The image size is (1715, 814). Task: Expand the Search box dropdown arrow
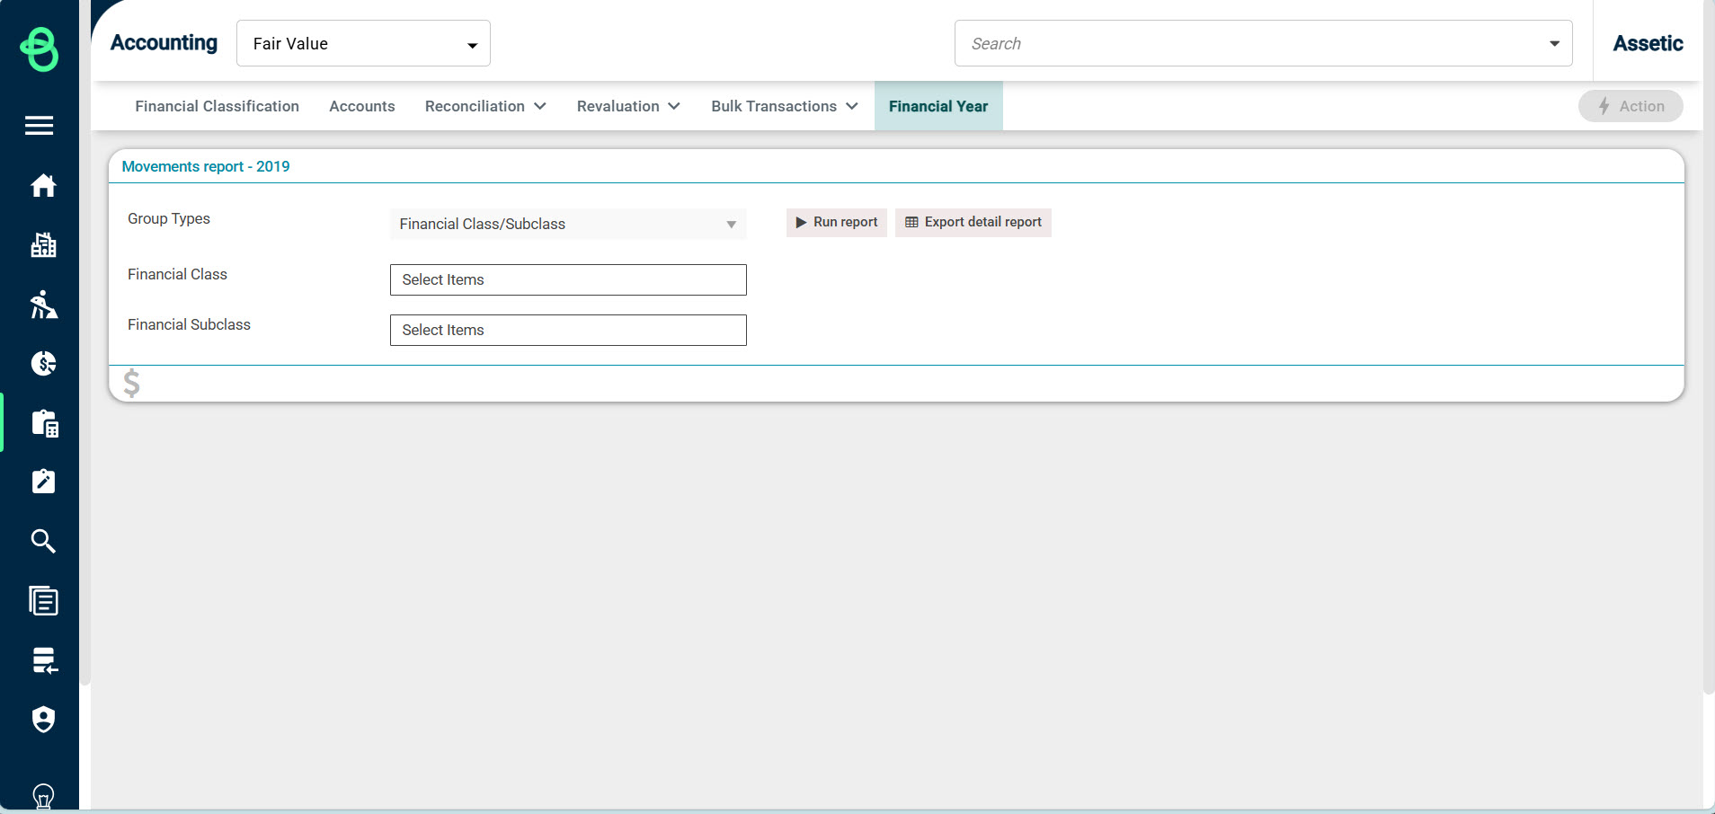[x=1554, y=43]
